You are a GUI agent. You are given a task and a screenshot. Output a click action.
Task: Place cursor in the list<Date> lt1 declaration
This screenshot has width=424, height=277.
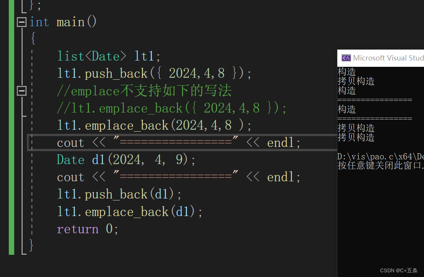click(x=105, y=56)
